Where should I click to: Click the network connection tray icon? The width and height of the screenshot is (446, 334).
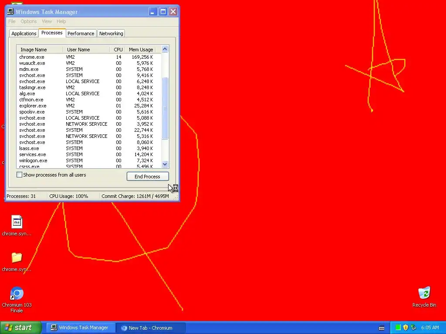(x=414, y=327)
